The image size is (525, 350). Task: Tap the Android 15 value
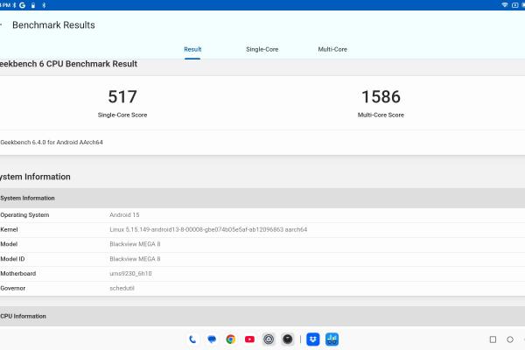[124, 215]
